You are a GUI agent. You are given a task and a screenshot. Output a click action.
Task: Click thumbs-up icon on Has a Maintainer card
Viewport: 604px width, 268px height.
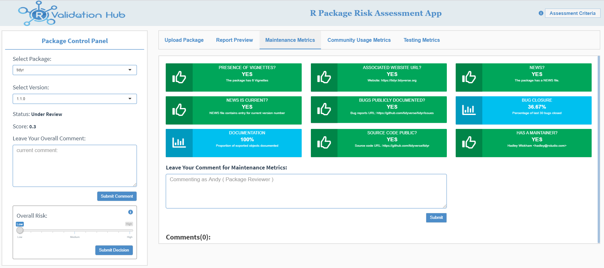(x=469, y=143)
